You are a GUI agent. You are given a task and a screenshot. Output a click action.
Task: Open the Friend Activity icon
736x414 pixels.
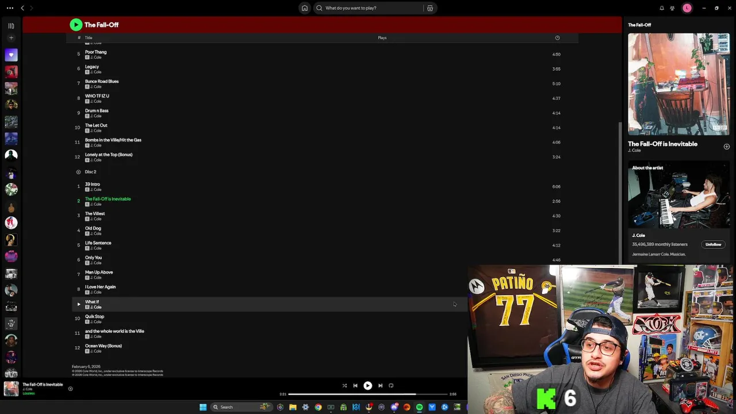click(x=672, y=8)
